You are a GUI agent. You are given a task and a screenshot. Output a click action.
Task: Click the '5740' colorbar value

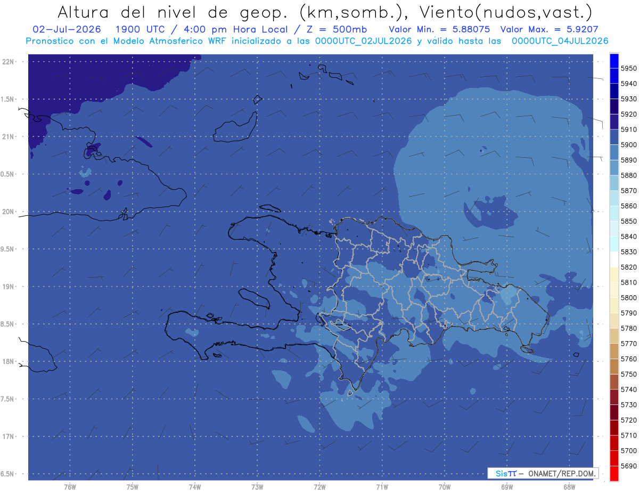(x=628, y=389)
